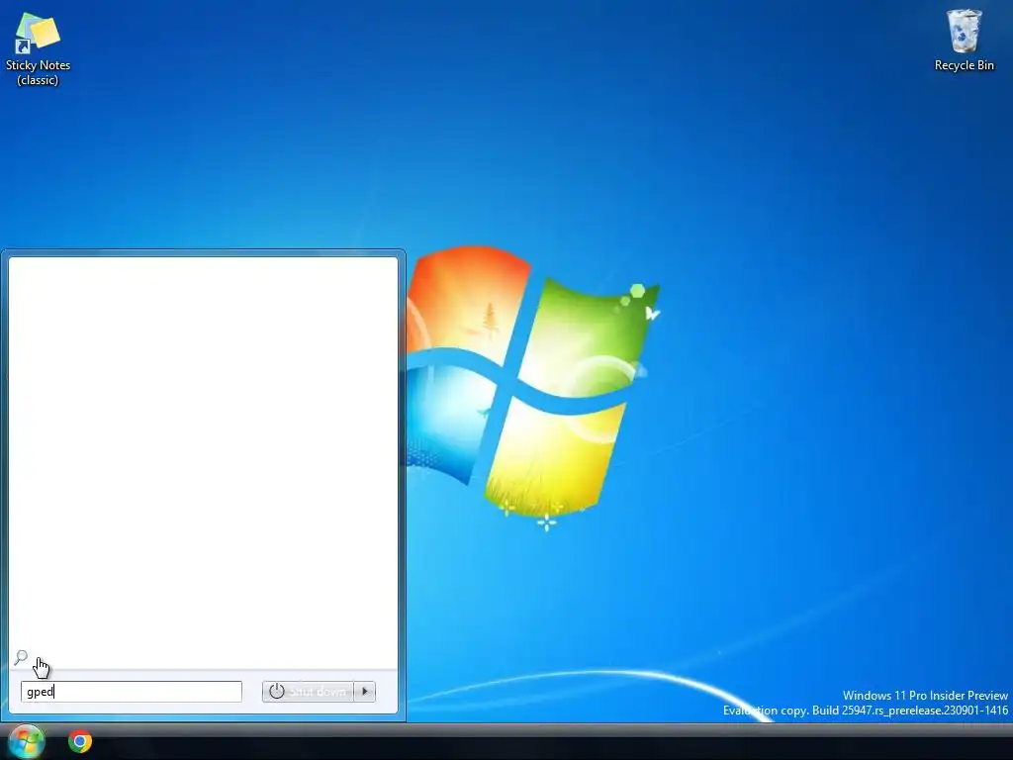Click the Start menu search box containing gped
The image size is (1013, 760).
tap(132, 692)
